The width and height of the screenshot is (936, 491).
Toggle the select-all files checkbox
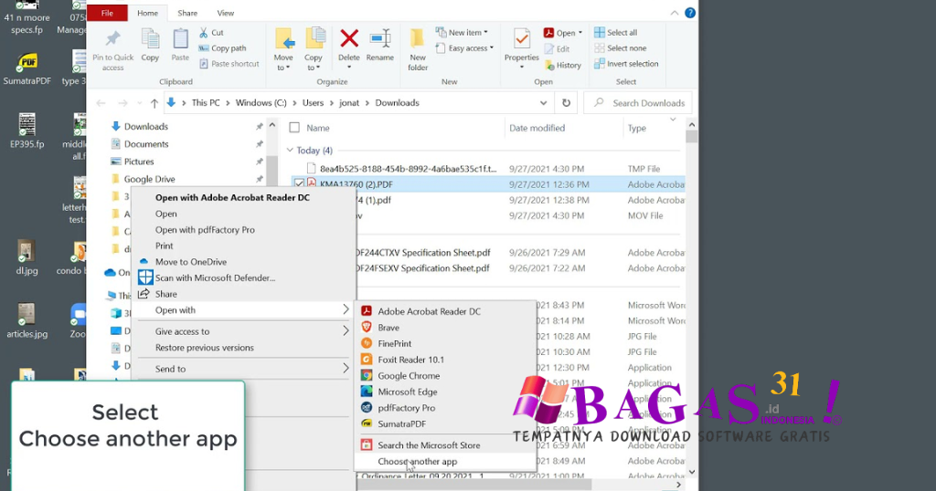tap(294, 128)
